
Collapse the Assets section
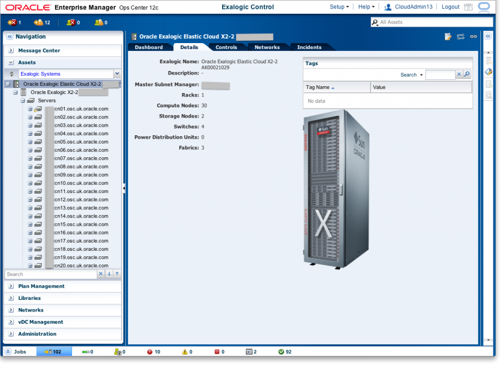click(x=11, y=62)
